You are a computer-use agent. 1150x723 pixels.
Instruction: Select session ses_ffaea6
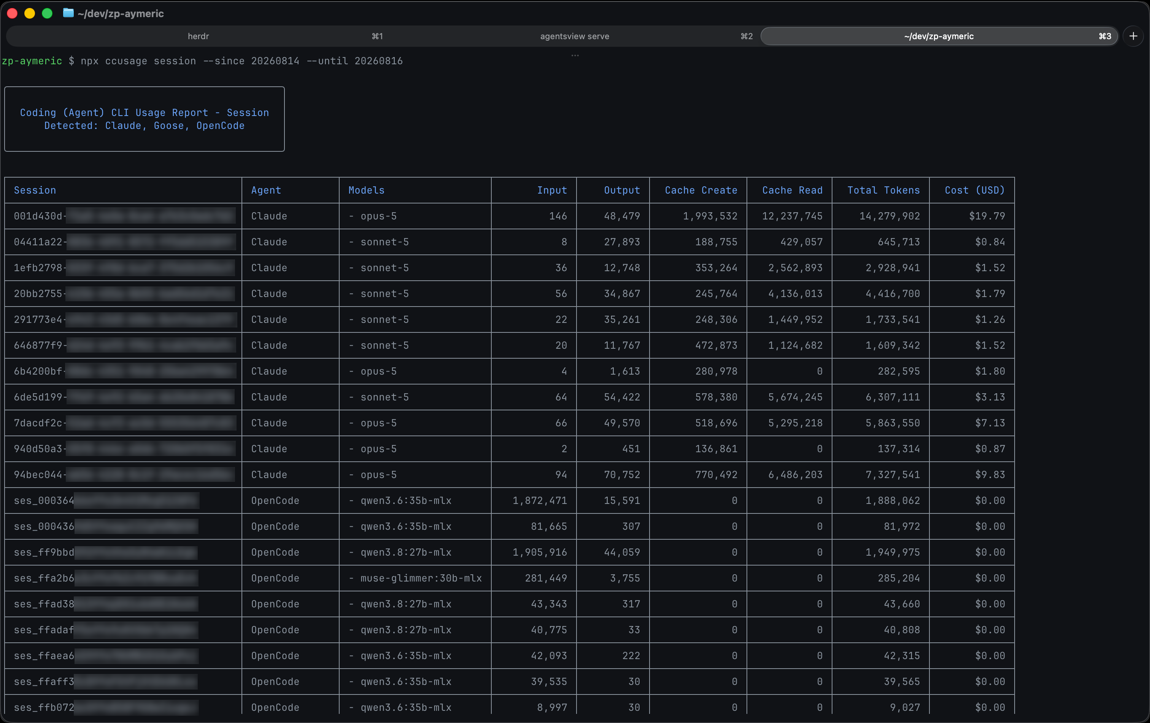44,656
